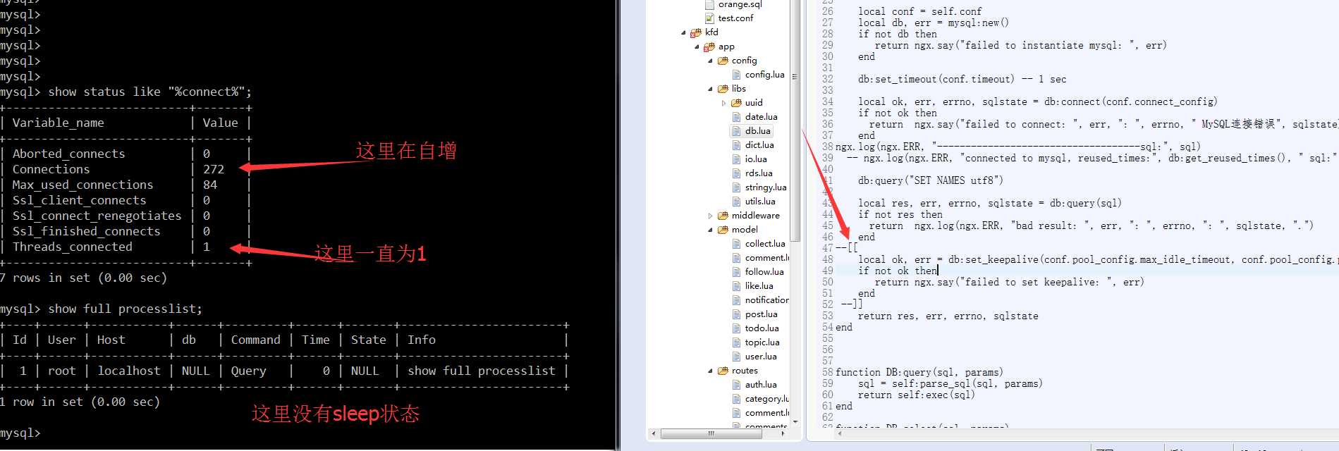Click the middleware package folder icon
Screen dimensions: 1339x451
[723, 216]
